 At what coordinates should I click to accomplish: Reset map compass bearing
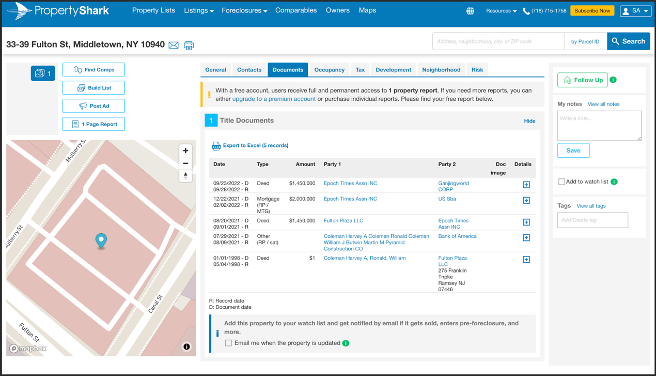coord(185,176)
